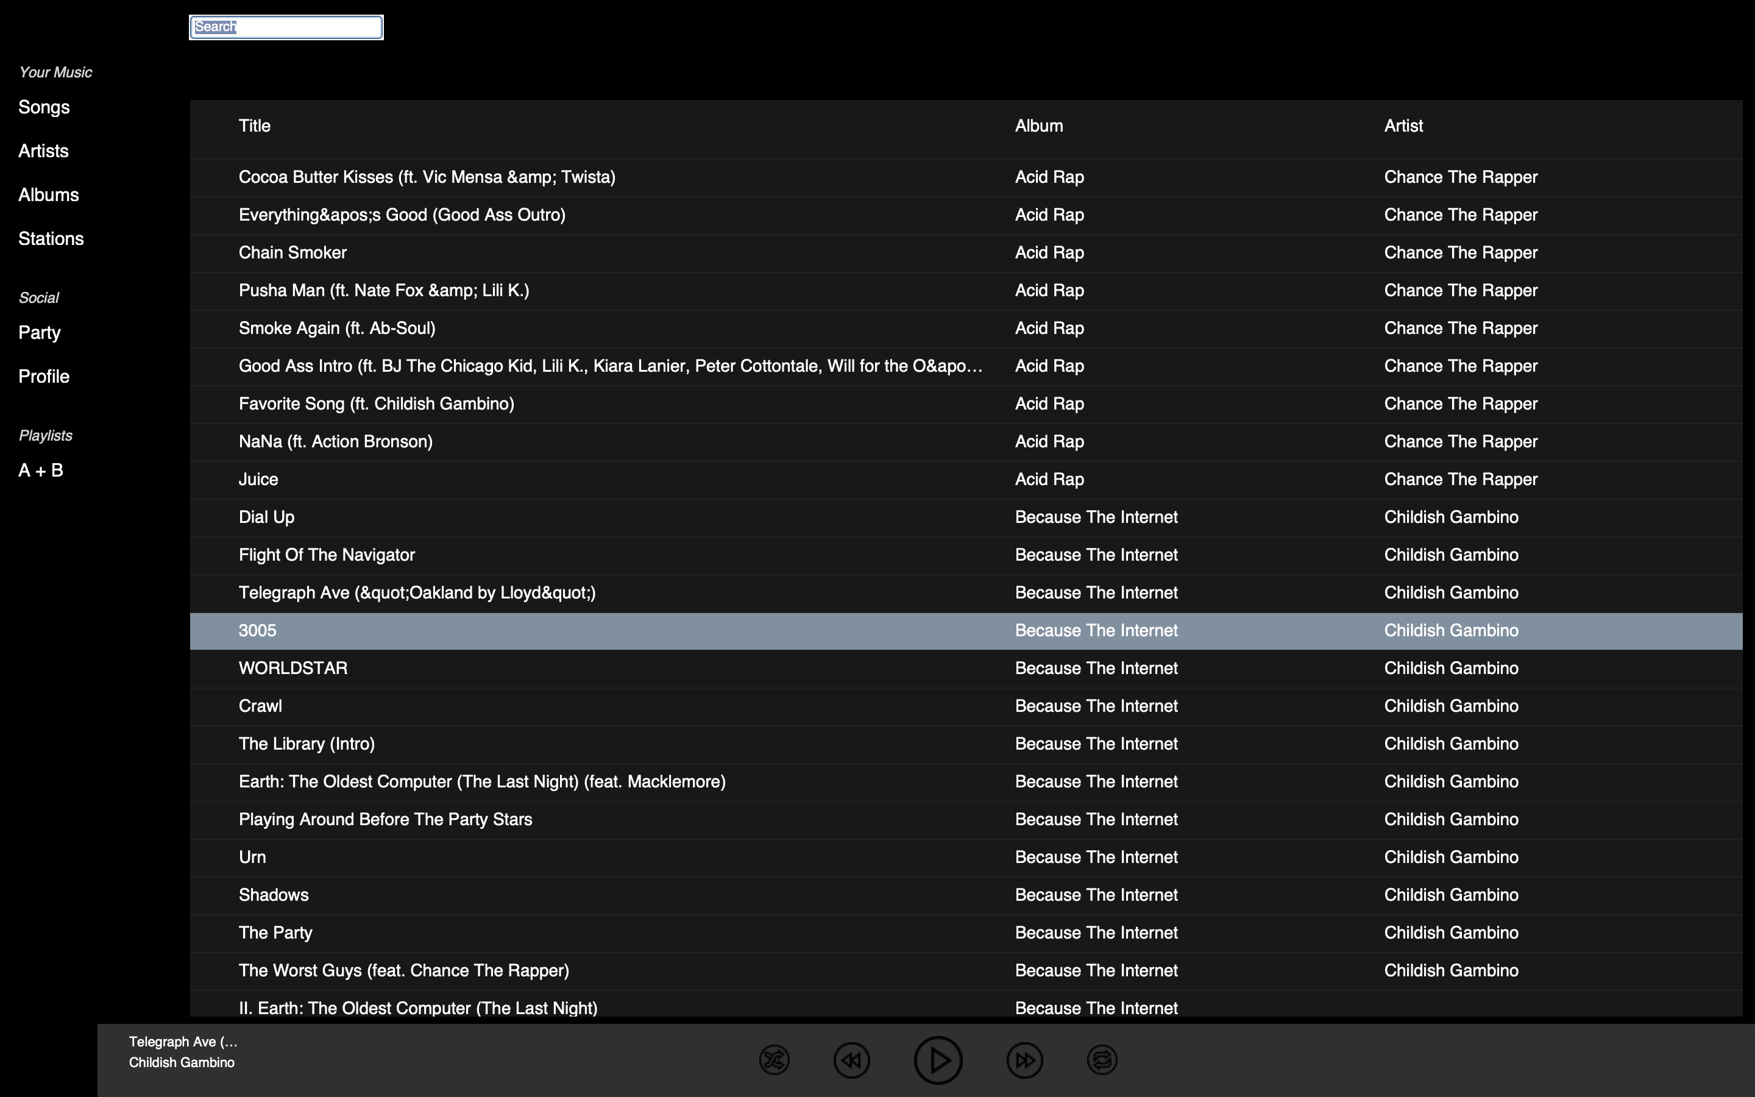1755x1097 pixels.
Task: Select NaNa (ft. Action Bronson)
Action: [x=966, y=441]
